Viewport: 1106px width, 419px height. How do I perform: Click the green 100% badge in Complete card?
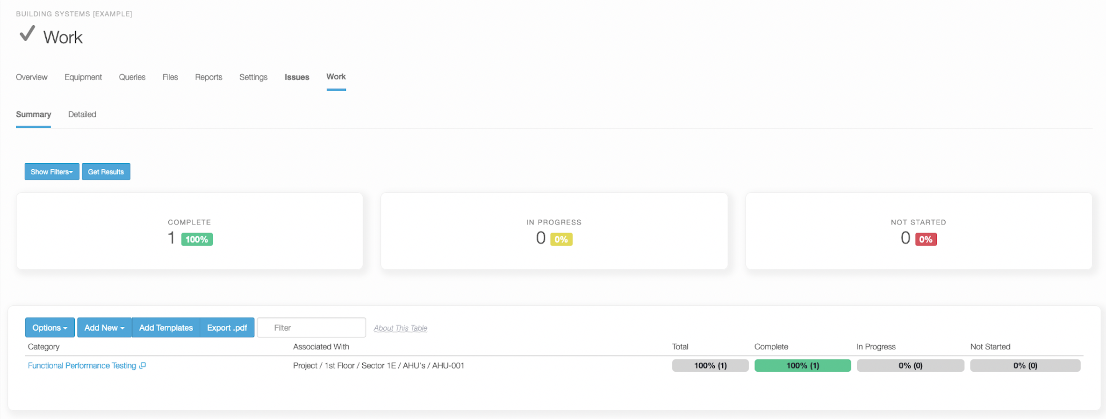point(197,239)
